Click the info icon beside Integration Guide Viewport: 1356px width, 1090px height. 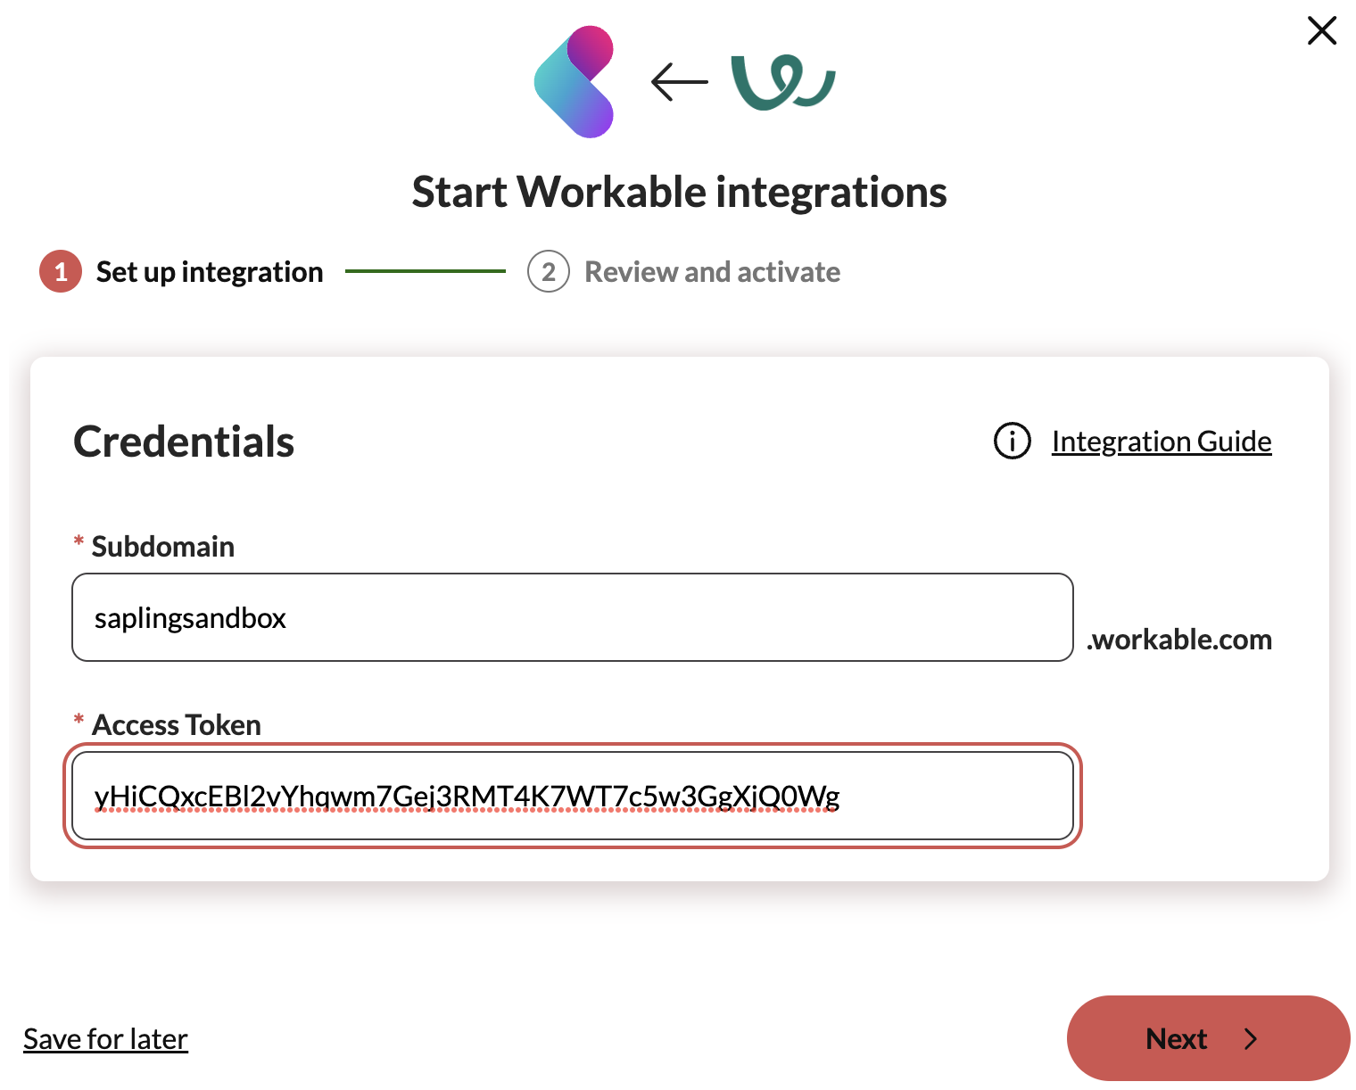[1012, 441]
